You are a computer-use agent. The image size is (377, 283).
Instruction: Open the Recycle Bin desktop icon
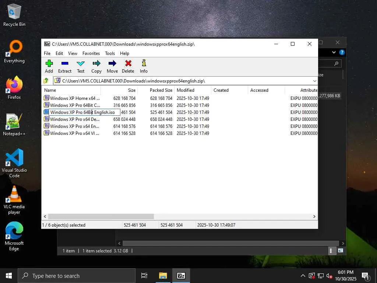[x=14, y=15]
